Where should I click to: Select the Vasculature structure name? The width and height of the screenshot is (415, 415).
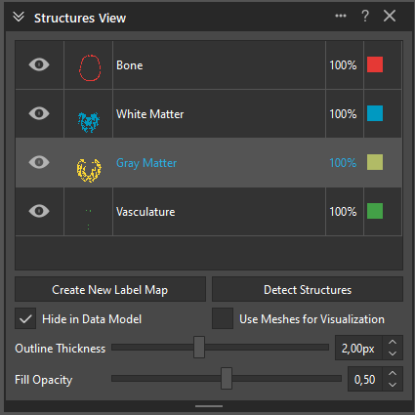[145, 212]
